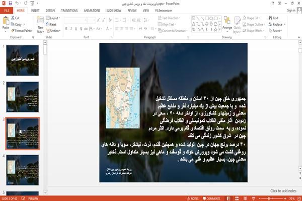Toggle Normal view in status bar
Screen dimensions: 302x201
229,198
